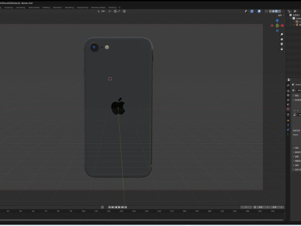Screen dimensions: 301x226
Task: Play the animation forward
Action: (119, 207)
